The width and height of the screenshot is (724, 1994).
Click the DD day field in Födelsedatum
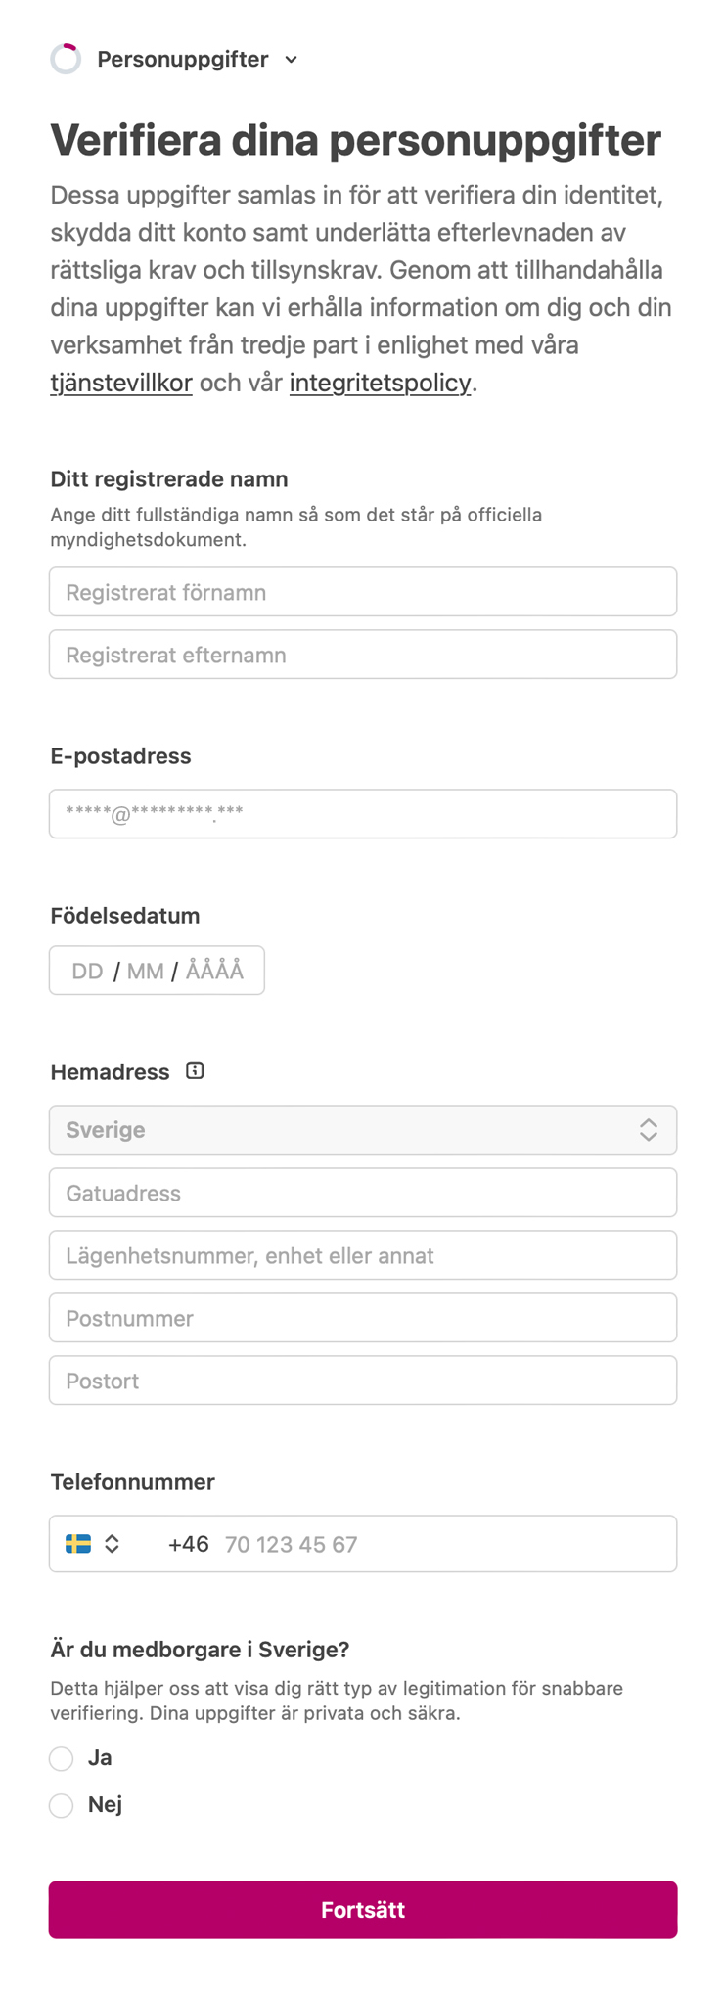pos(86,970)
